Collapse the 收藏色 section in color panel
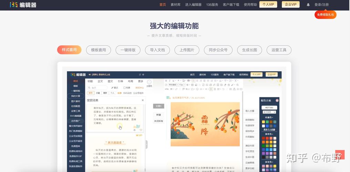This screenshot has width=350, height=172. tap(269, 117)
